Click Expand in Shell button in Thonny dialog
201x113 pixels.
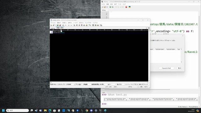tap(166, 68)
